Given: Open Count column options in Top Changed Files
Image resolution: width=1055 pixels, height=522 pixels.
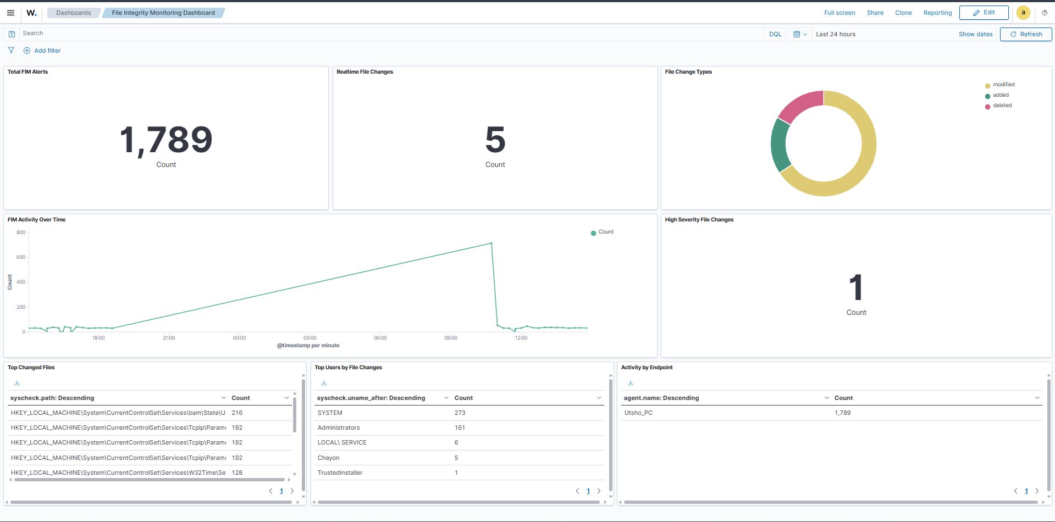Looking at the screenshot, I should (286, 398).
